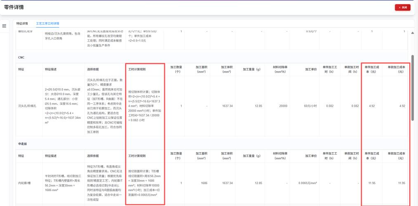Click 特征描述 header in 中走丝 table
This screenshot has width=418, height=206.
(x=51, y=156)
